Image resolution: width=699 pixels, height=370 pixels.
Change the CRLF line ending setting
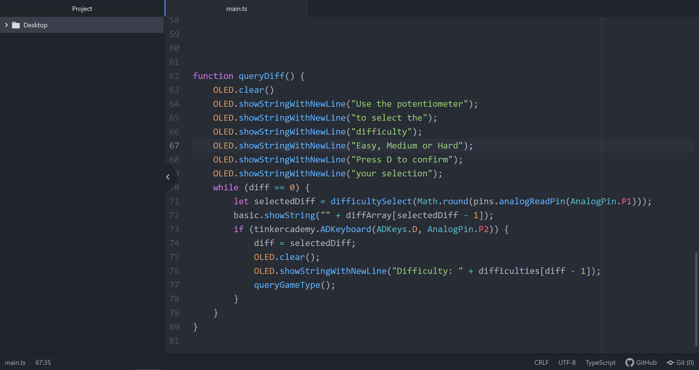coord(541,362)
